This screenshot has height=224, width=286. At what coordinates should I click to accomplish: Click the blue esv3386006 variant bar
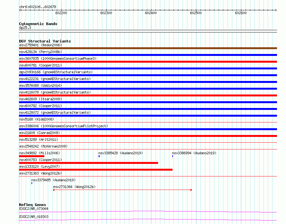(x=148, y=129)
